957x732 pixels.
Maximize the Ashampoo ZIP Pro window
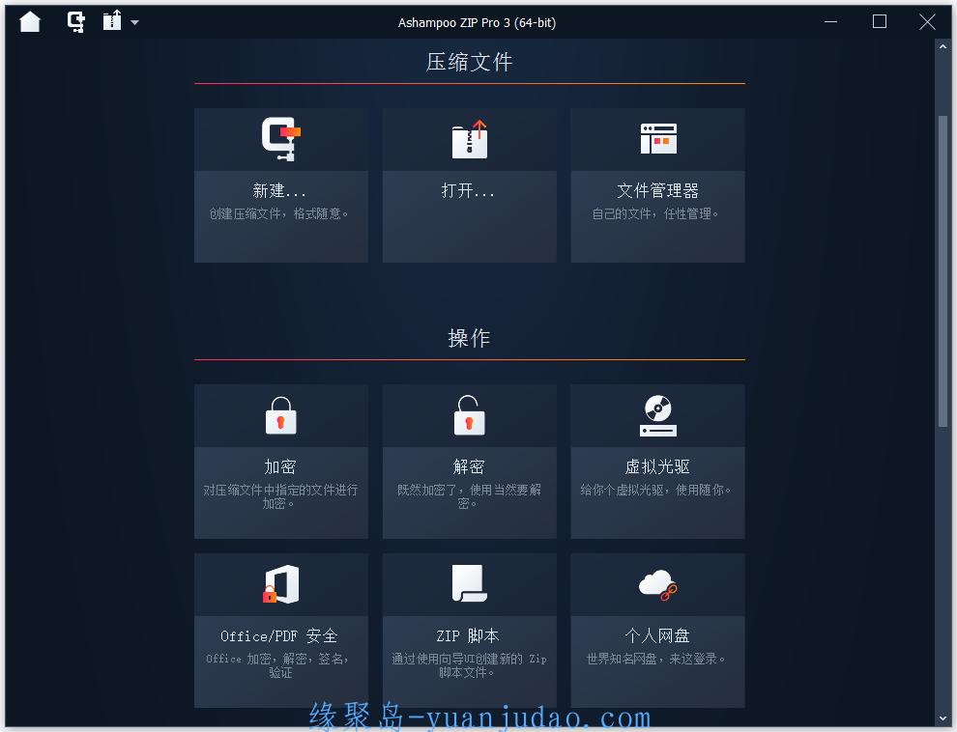coord(880,22)
